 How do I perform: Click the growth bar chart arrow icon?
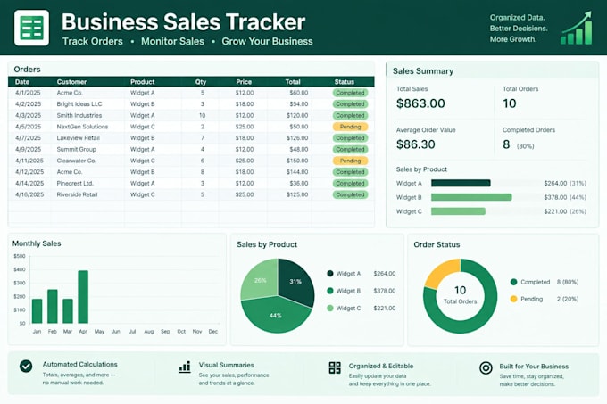[x=577, y=28]
